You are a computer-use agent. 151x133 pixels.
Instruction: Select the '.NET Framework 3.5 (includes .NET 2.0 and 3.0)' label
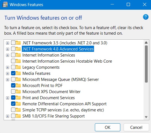[x=65, y=43]
